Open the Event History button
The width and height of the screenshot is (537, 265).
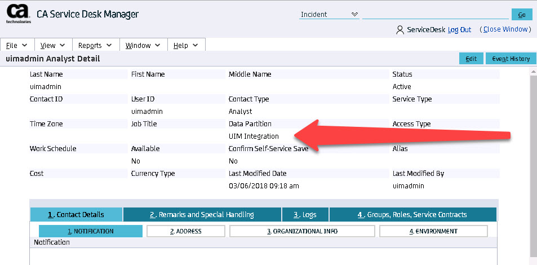[511, 59]
